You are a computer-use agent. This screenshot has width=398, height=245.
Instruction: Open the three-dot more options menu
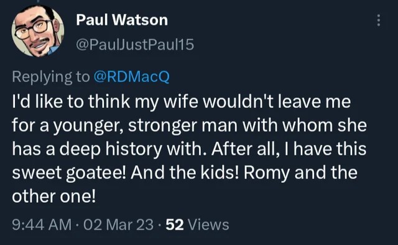[379, 20]
